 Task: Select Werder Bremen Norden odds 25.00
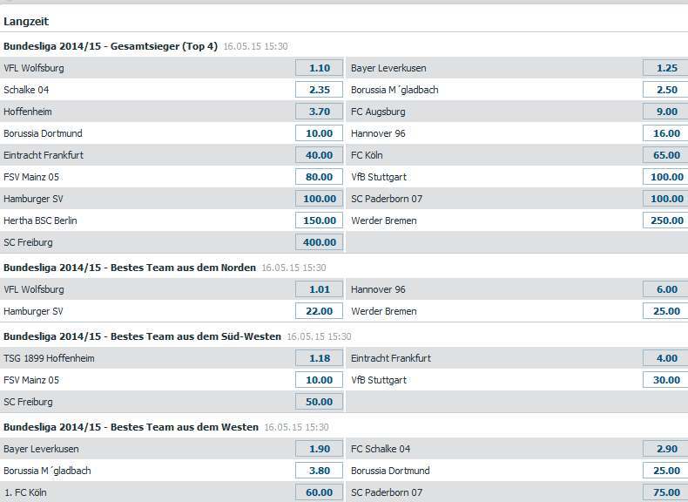665,311
